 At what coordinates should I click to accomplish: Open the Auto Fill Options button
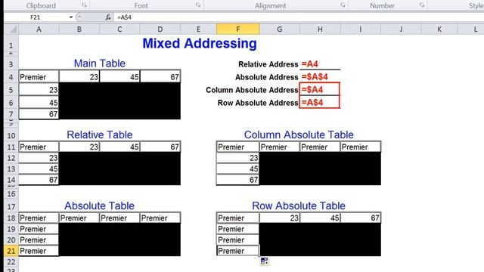click(264, 261)
